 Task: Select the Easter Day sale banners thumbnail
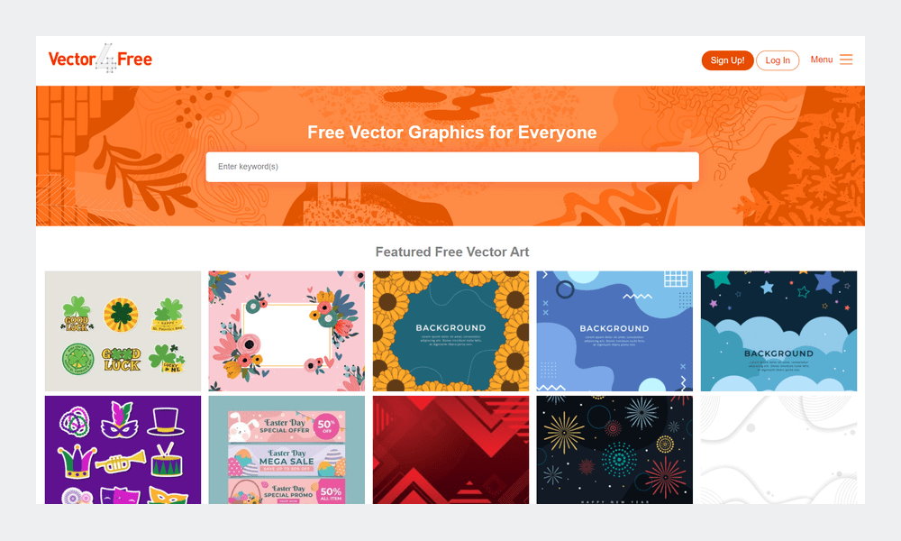pos(287,450)
